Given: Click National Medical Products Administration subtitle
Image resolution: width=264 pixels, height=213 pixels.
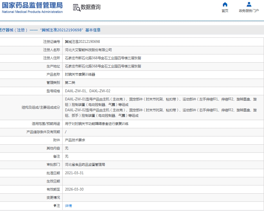Looking at the screenshot, I should (32, 12).
